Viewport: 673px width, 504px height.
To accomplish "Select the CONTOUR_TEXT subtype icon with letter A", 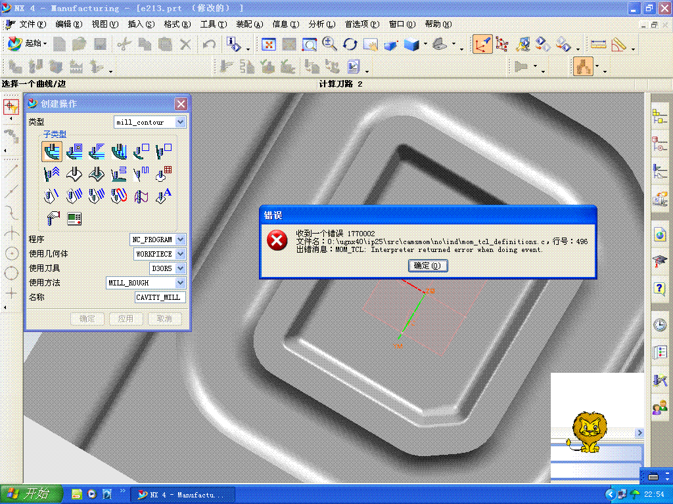I will (164, 196).
